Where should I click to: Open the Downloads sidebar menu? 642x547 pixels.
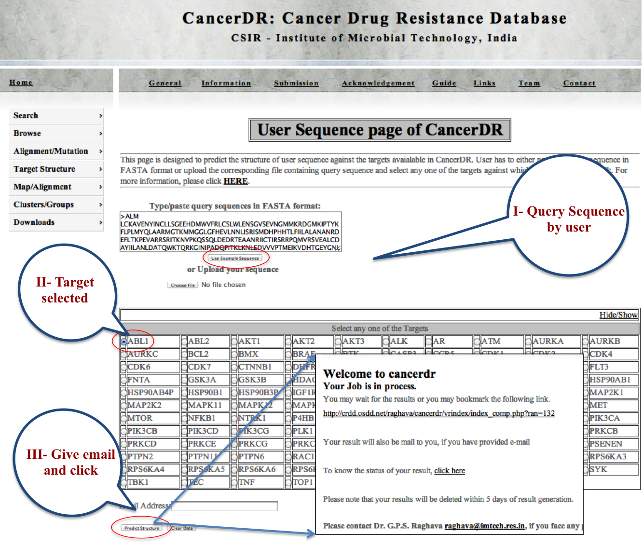(56, 222)
